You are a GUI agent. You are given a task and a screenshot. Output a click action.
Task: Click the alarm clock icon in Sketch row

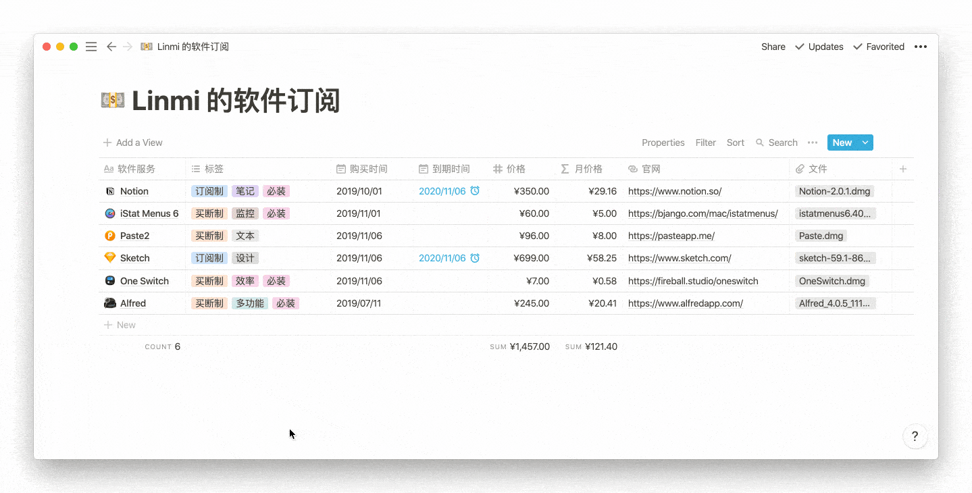click(475, 258)
